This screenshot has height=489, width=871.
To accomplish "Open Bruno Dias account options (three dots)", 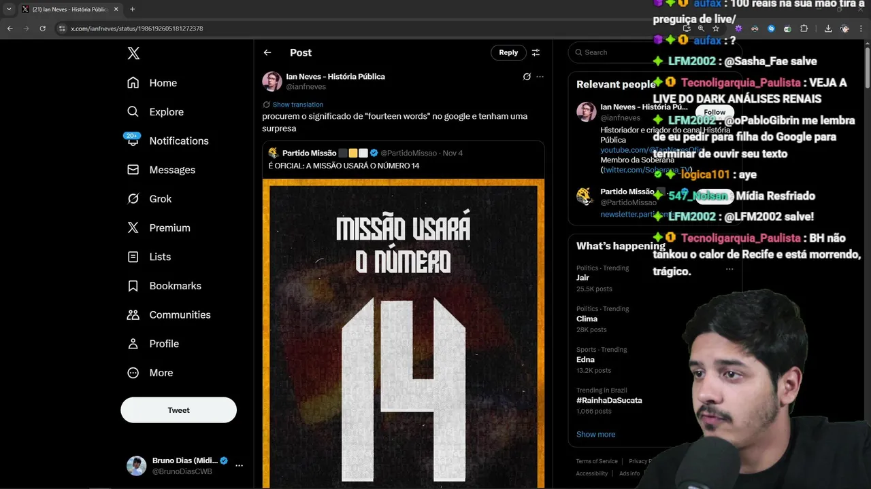I will [x=239, y=466].
